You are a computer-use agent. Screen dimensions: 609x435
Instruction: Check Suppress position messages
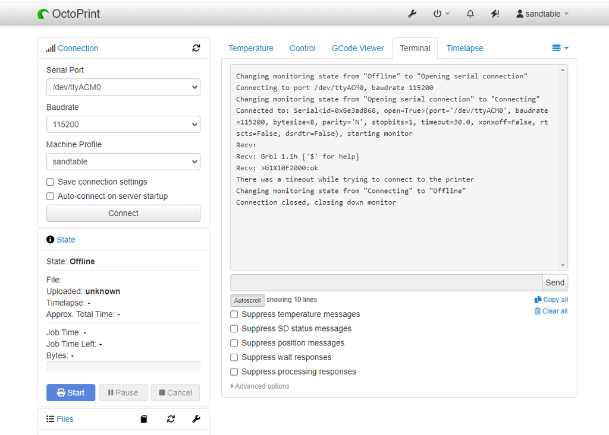(234, 343)
